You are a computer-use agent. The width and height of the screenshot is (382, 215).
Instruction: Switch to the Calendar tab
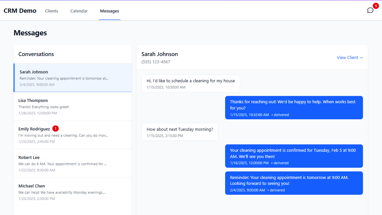tap(79, 11)
